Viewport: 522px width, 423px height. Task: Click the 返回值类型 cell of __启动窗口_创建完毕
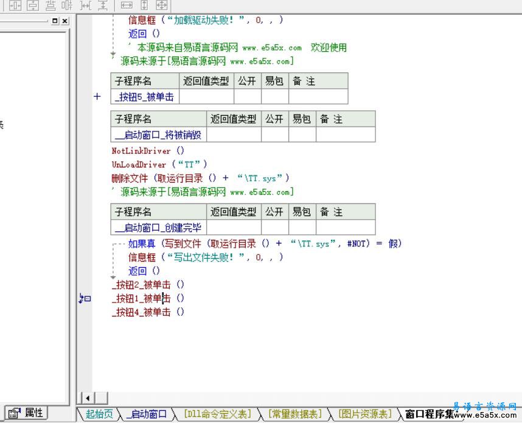[x=234, y=228]
